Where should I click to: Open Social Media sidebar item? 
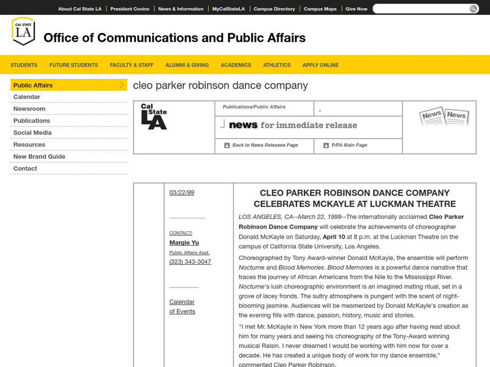tap(32, 133)
